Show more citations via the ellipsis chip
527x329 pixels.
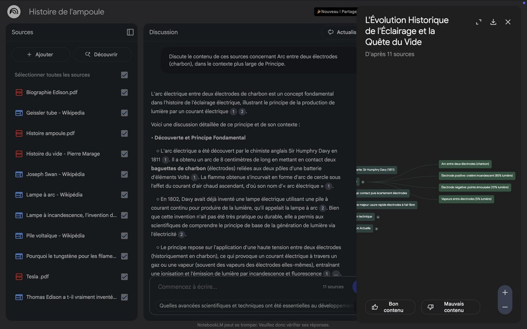336,274
